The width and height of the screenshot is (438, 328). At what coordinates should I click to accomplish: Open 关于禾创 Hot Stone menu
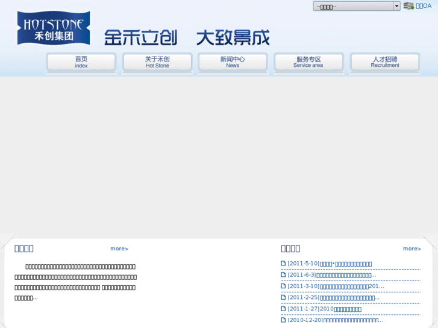[157, 62]
